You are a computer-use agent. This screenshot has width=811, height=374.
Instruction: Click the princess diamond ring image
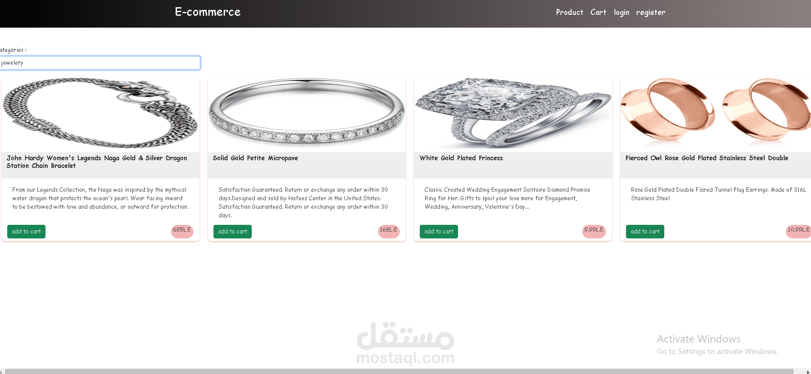point(513,113)
